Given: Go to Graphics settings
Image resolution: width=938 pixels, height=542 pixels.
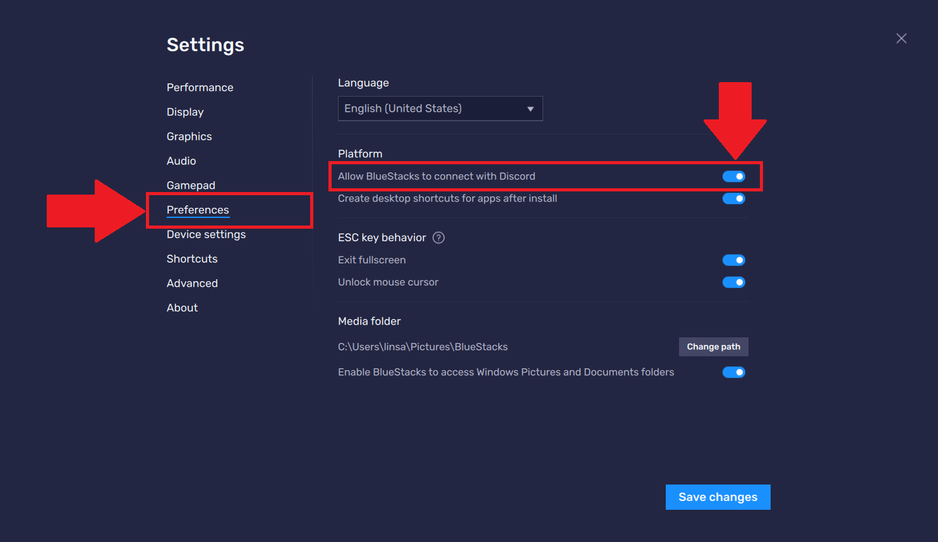Looking at the screenshot, I should [x=189, y=136].
